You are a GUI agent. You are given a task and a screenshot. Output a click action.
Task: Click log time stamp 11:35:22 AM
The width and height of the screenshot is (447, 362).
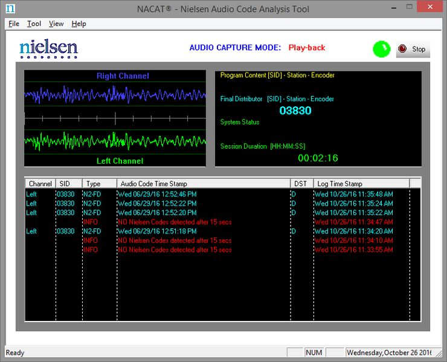point(353,213)
